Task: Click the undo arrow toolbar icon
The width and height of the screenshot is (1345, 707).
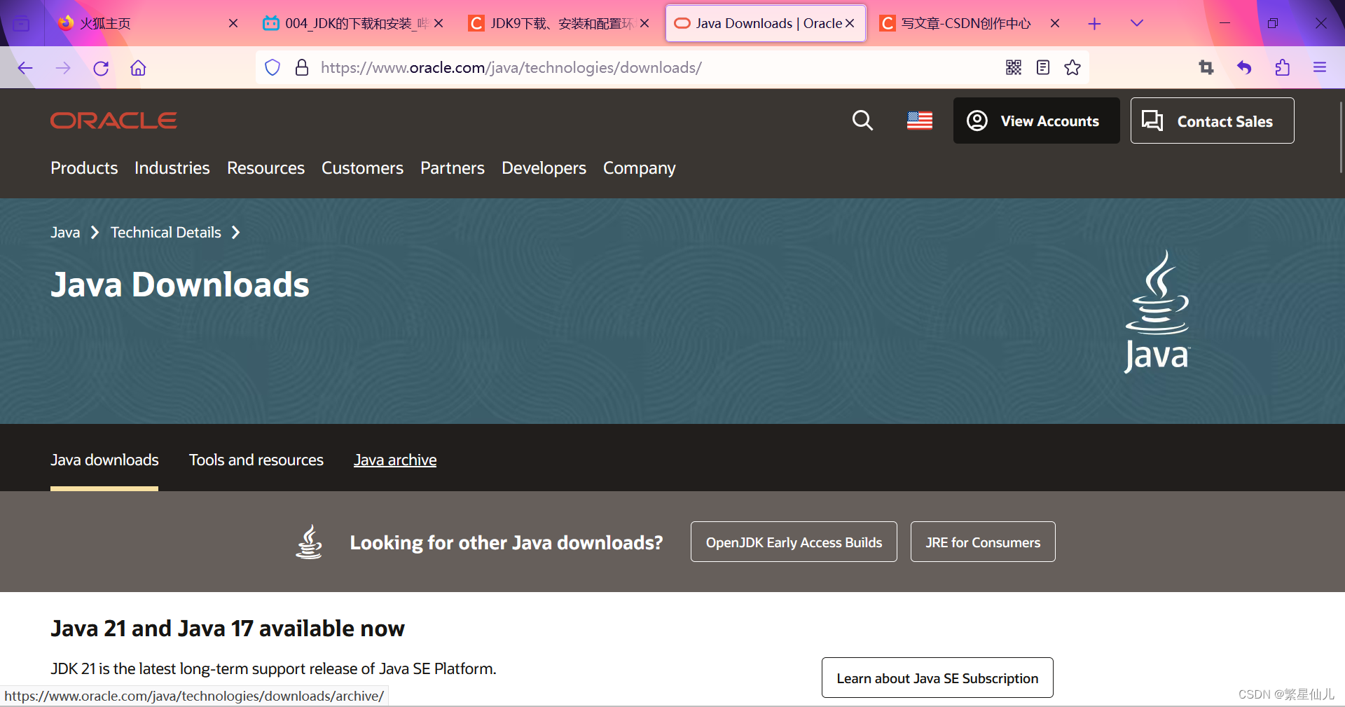Action: point(1244,67)
